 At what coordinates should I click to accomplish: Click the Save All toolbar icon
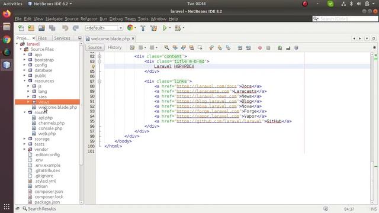(52, 28)
